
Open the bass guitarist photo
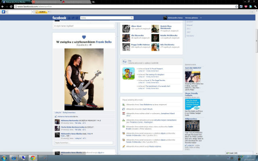tap(84, 79)
